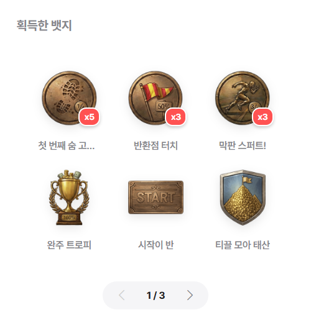Select the gold coin mountain shield badge
311x333 pixels.
pos(243,198)
